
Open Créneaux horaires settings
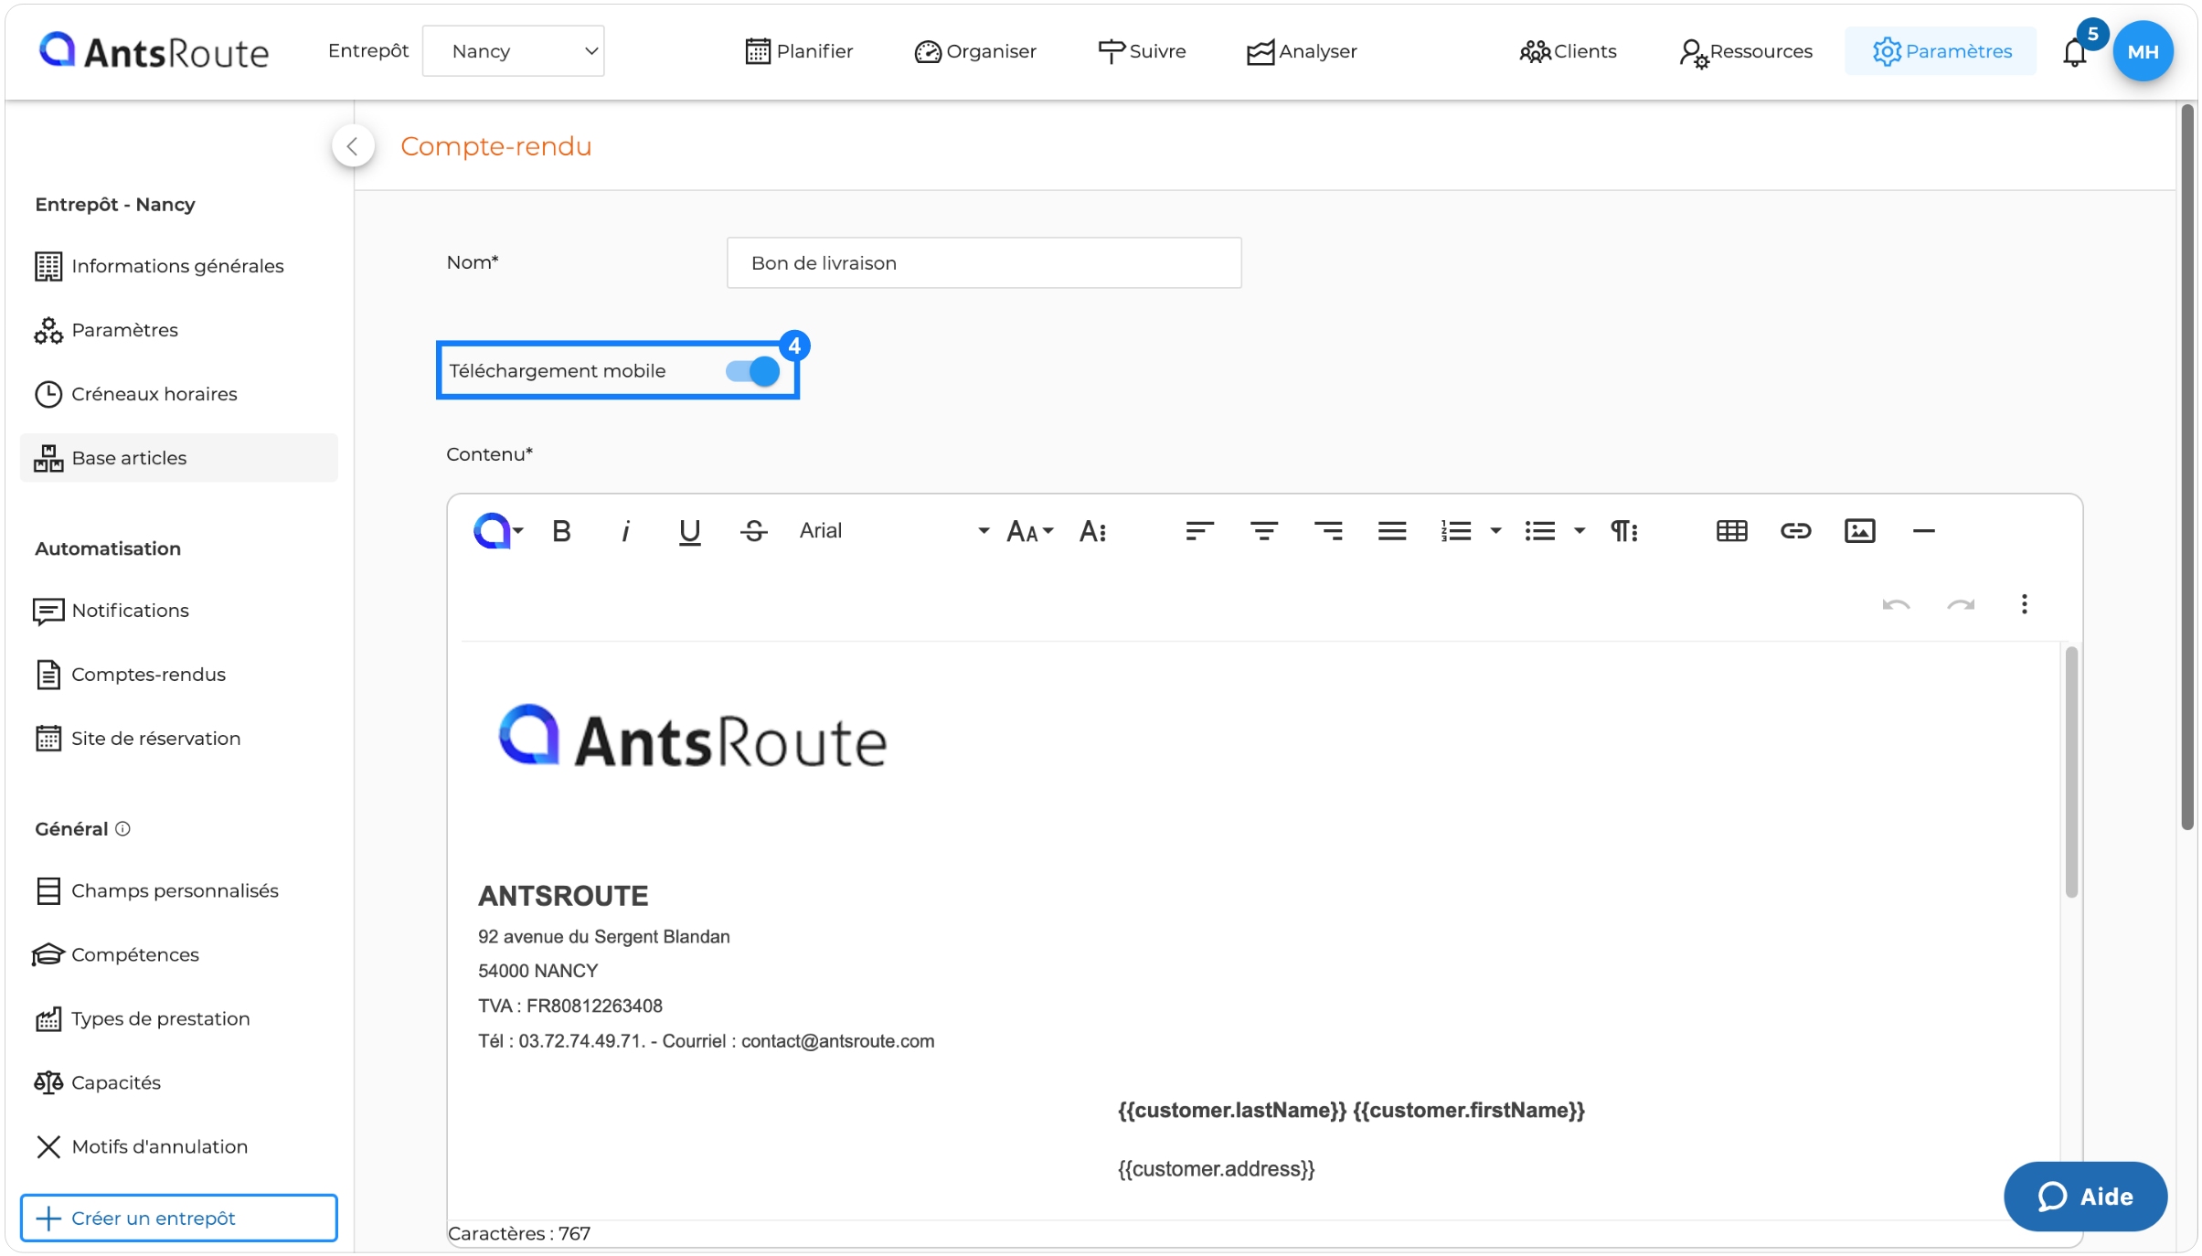[x=178, y=394]
